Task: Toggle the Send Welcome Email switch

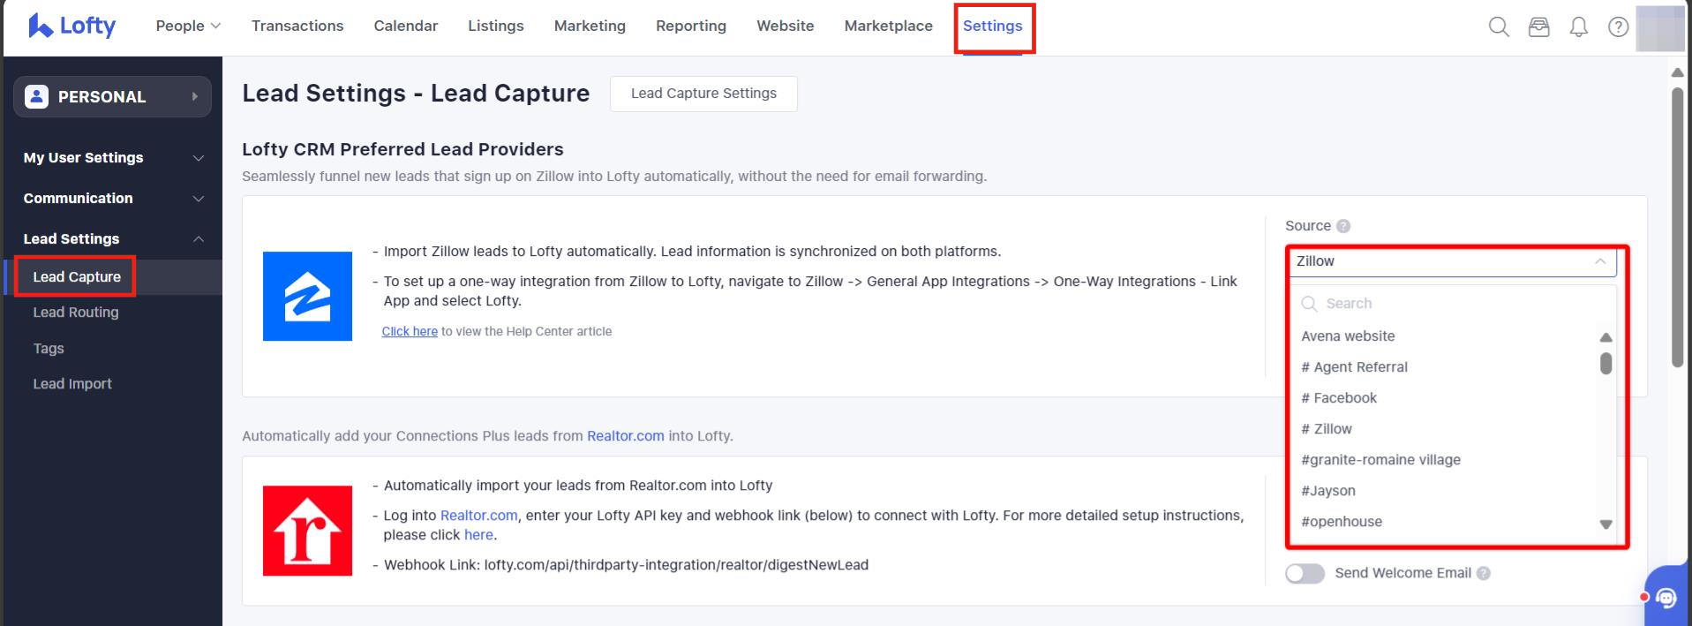Action: pos(1305,573)
